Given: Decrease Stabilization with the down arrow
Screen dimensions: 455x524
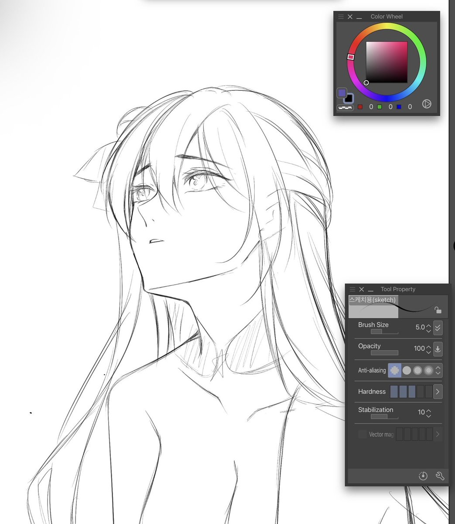Looking at the screenshot, I should 428,415.
